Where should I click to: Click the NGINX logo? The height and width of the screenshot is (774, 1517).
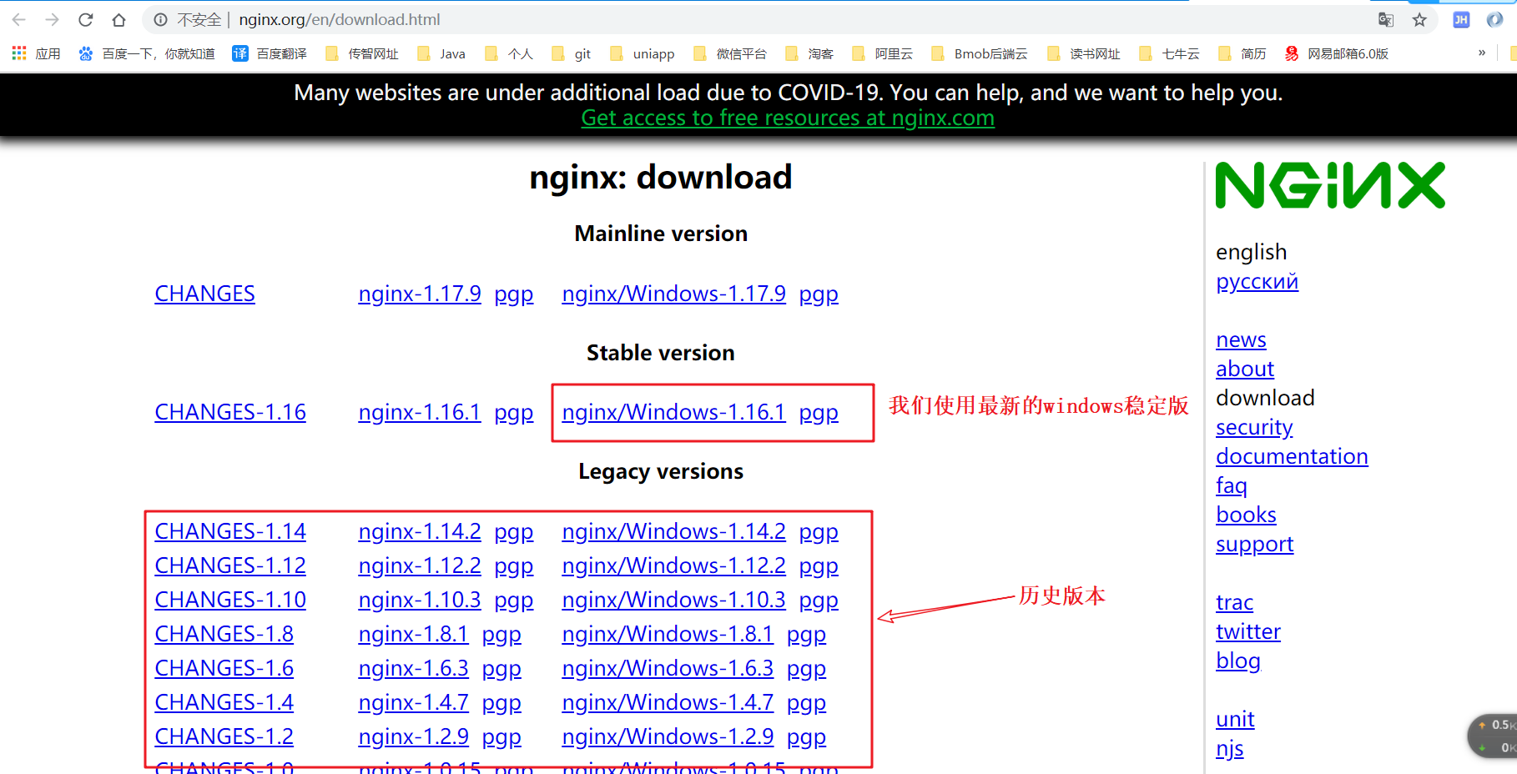coord(1330,185)
